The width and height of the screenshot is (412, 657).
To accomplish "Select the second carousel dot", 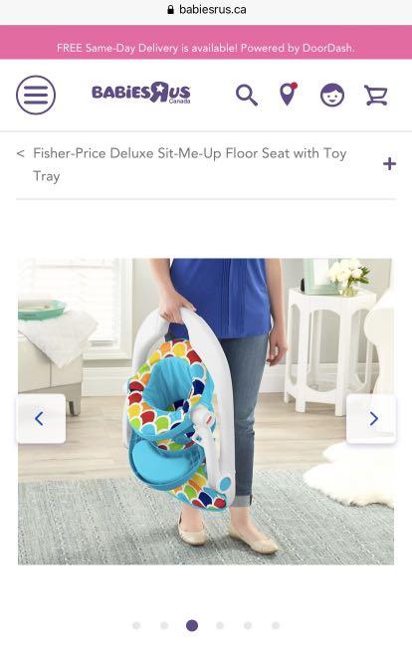I will pyautogui.click(x=164, y=625).
